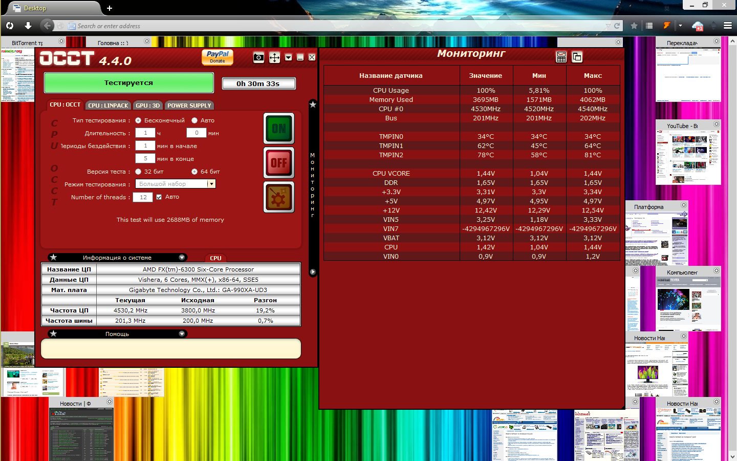Click the list-lines icon beside bookmark star
The image size is (737, 461).
click(x=649, y=26)
